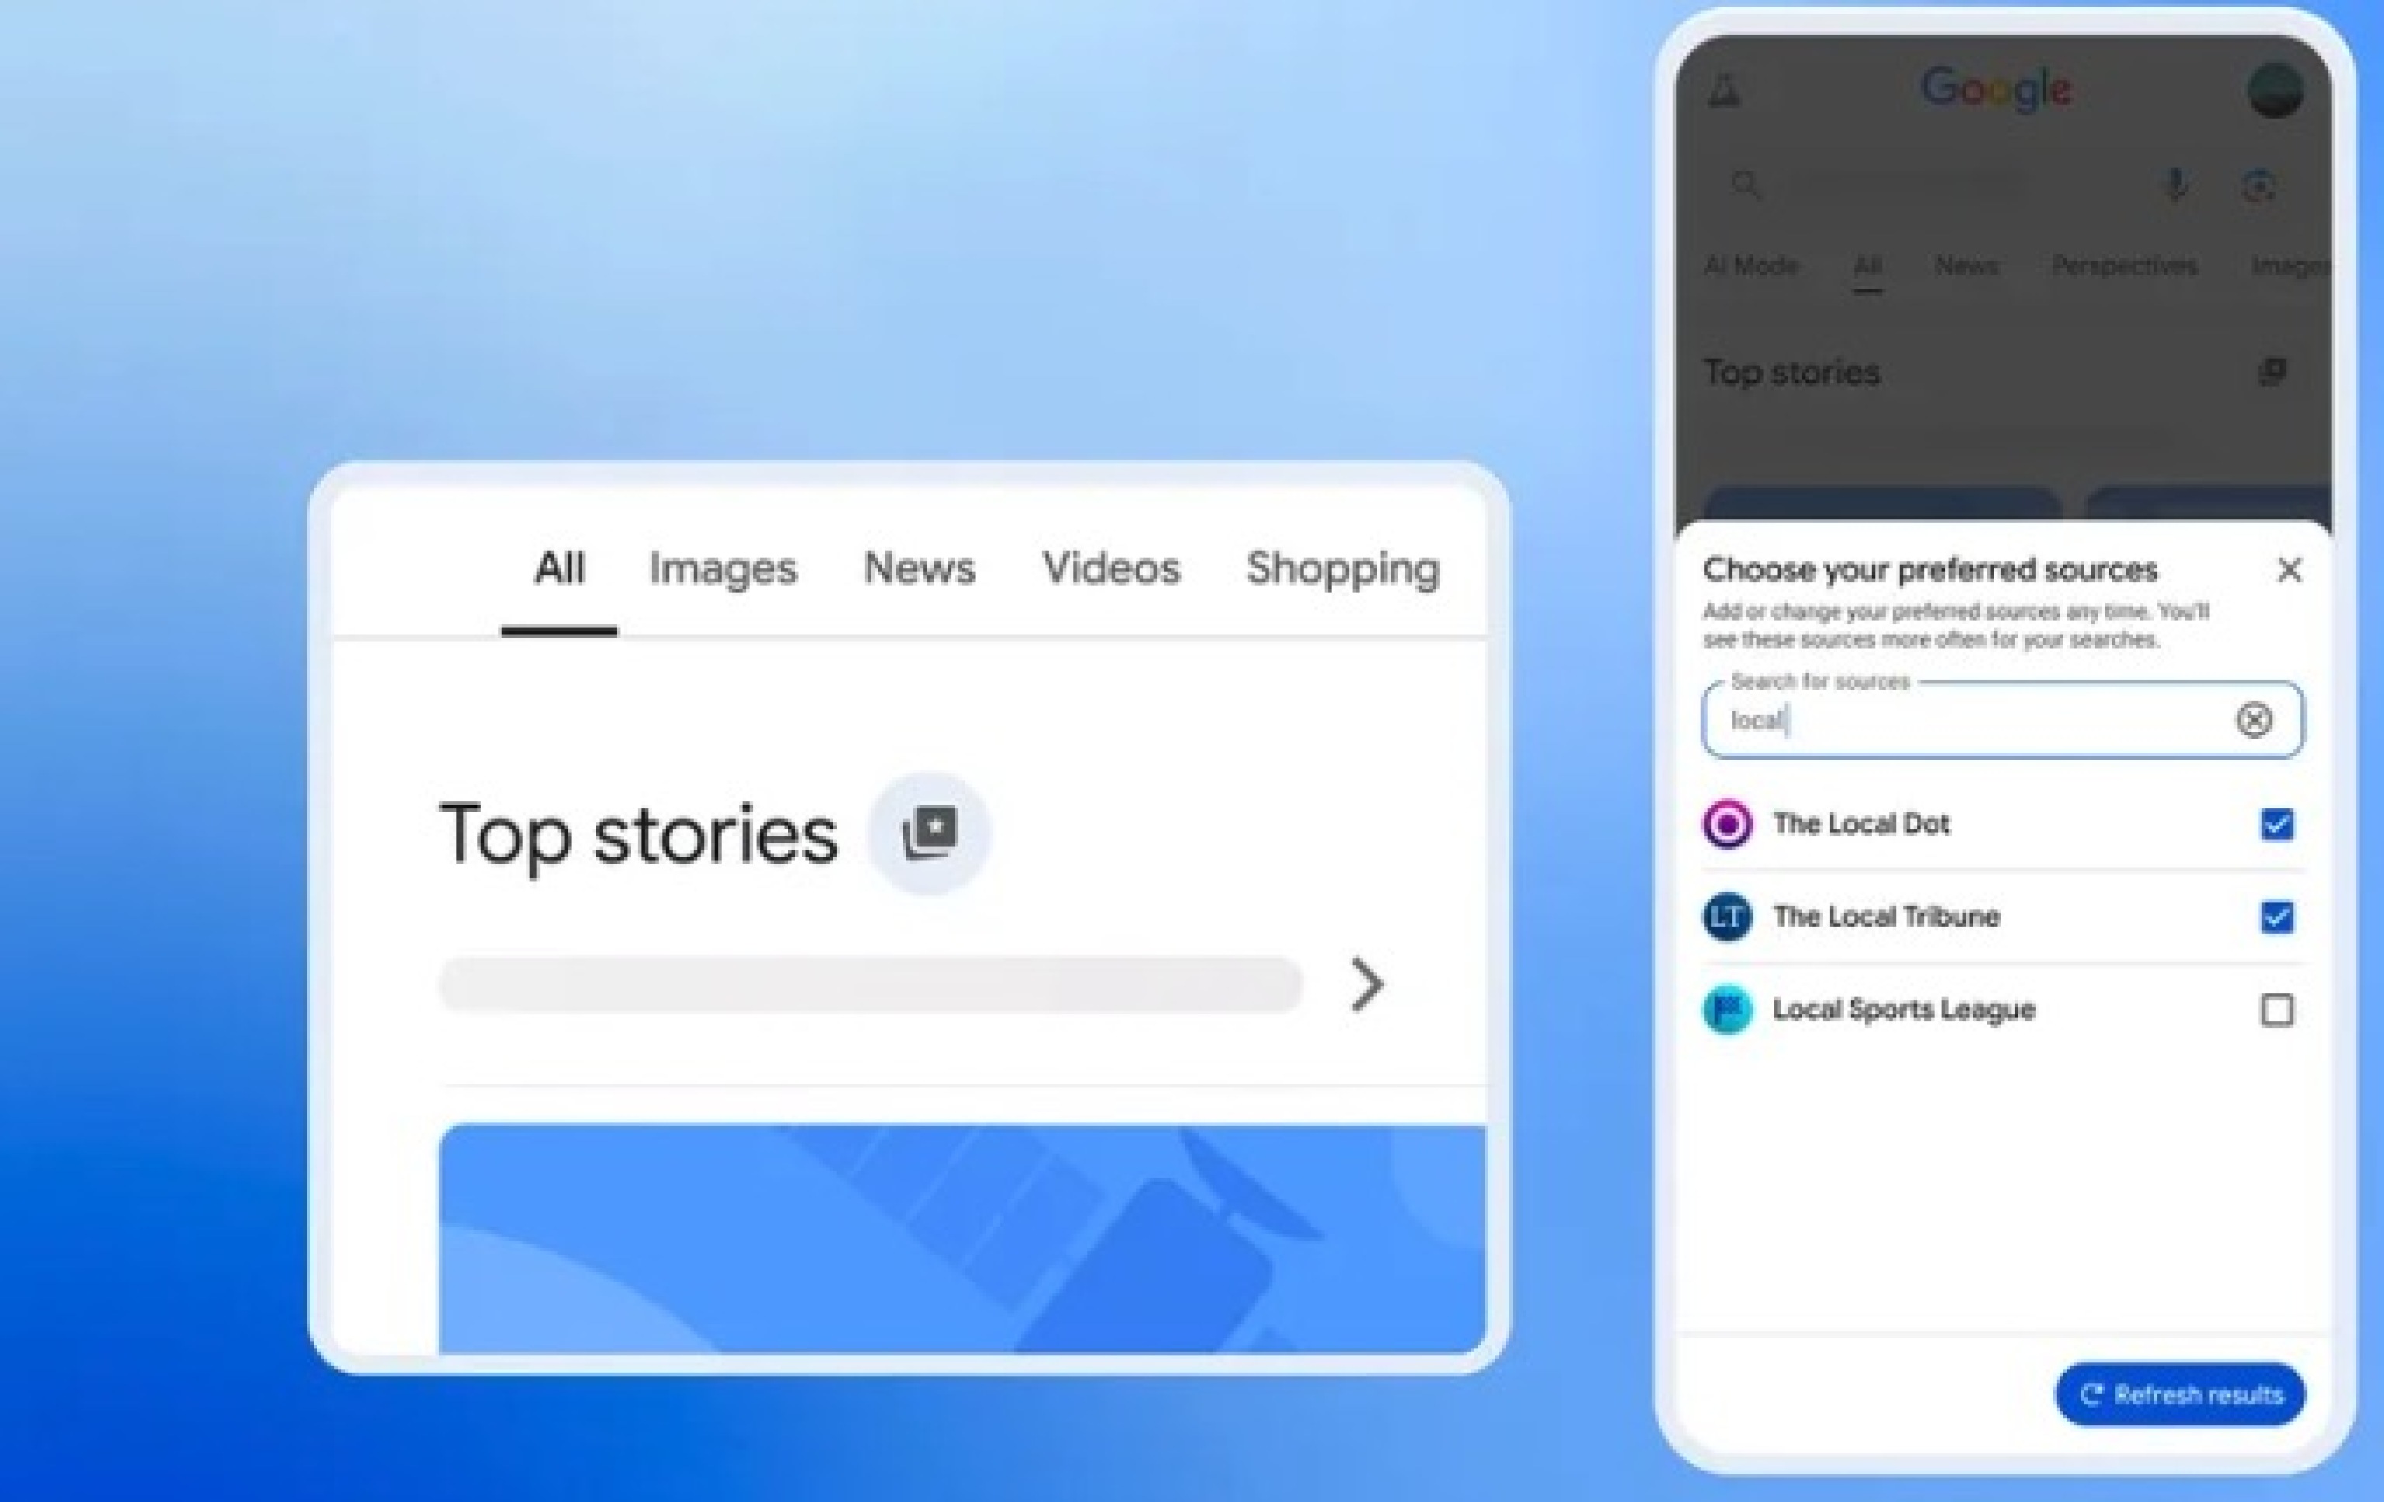Open the account avatar on phone
This screenshot has height=1502, width=2384.
2275,90
